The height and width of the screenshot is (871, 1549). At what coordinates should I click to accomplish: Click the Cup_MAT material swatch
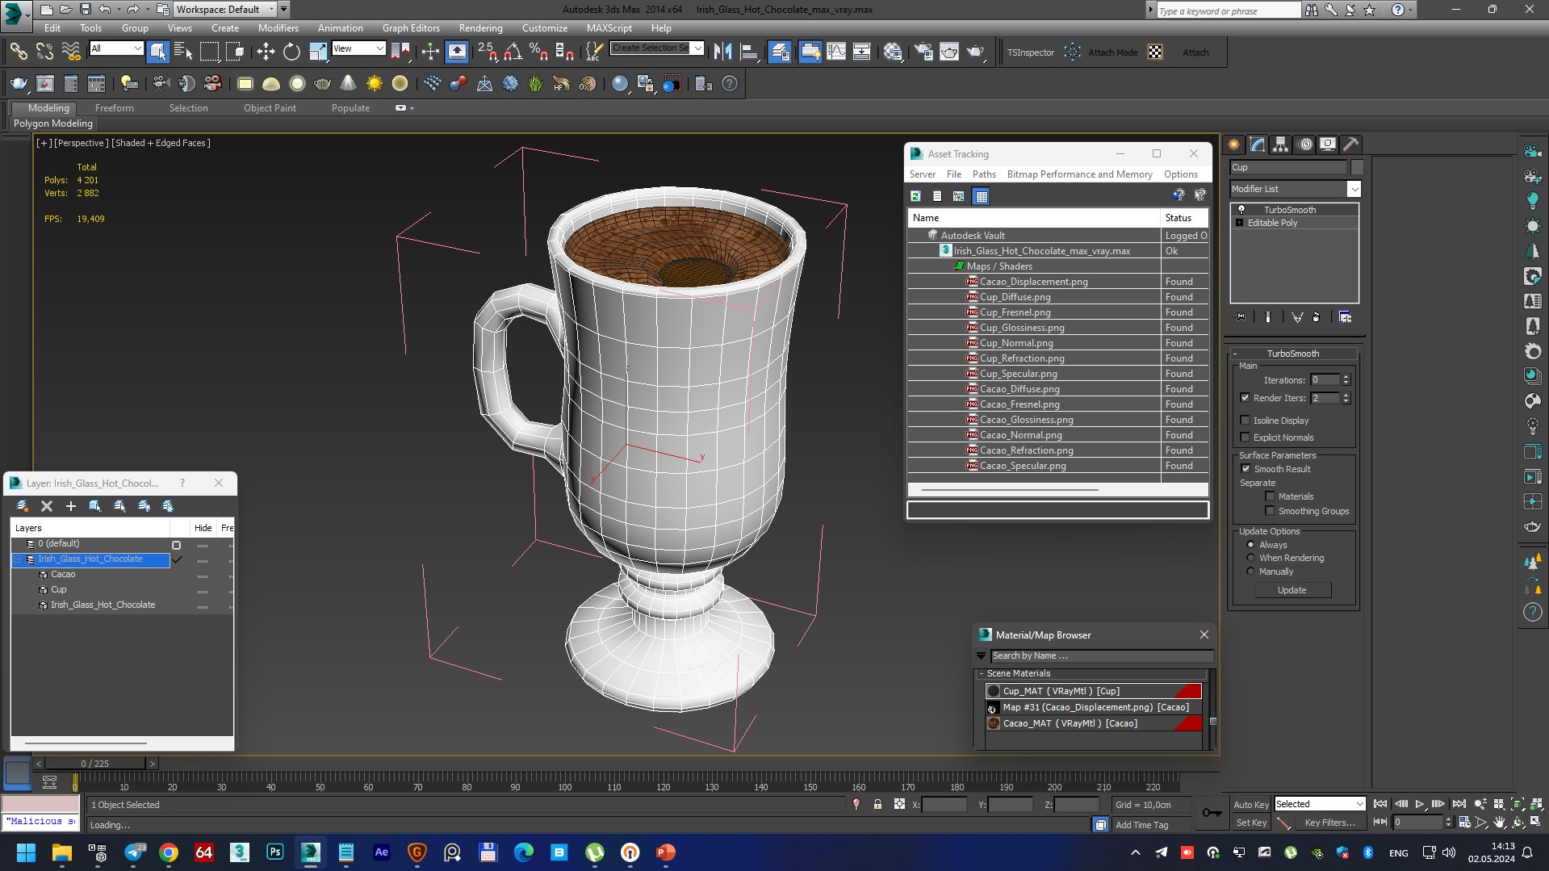[994, 691]
